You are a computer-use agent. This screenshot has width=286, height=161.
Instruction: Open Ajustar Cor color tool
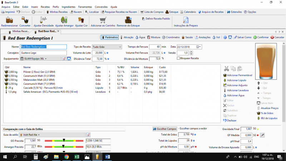[82, 22]
